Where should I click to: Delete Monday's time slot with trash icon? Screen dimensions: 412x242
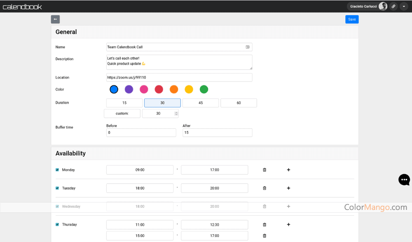265,170
